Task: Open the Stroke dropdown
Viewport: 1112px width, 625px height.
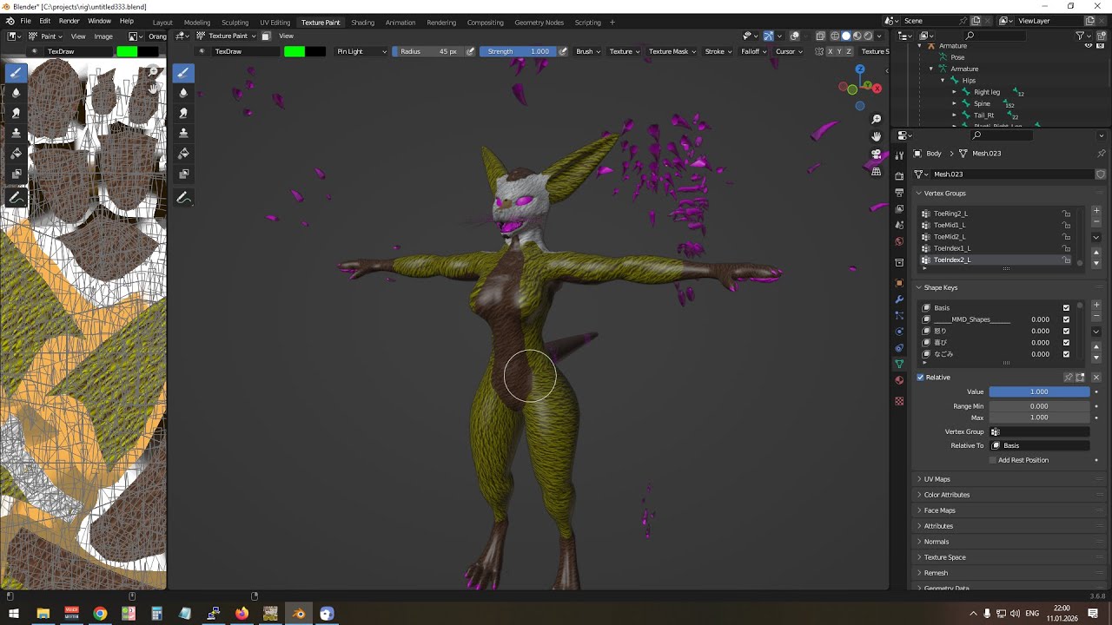Action: pos(718,51)
